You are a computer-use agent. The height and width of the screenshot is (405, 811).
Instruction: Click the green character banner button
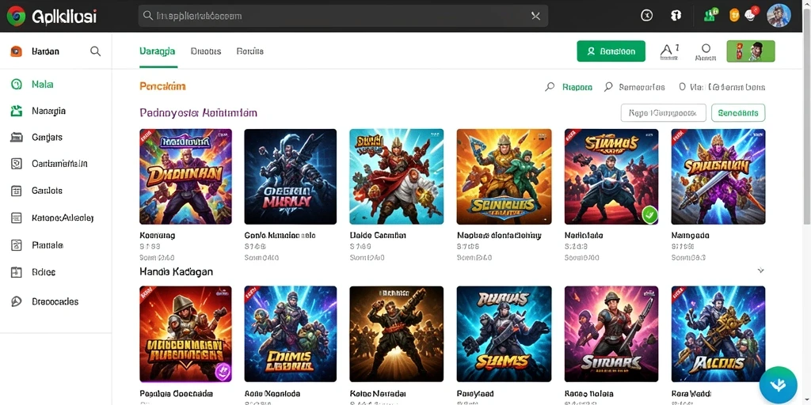(751, 51)
